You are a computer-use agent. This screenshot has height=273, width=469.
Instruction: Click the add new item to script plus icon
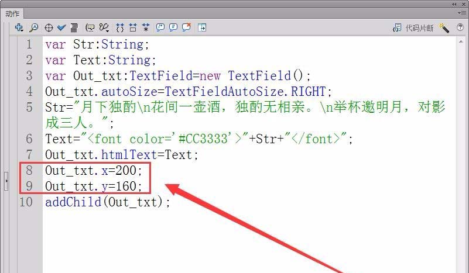pos(19,27)
